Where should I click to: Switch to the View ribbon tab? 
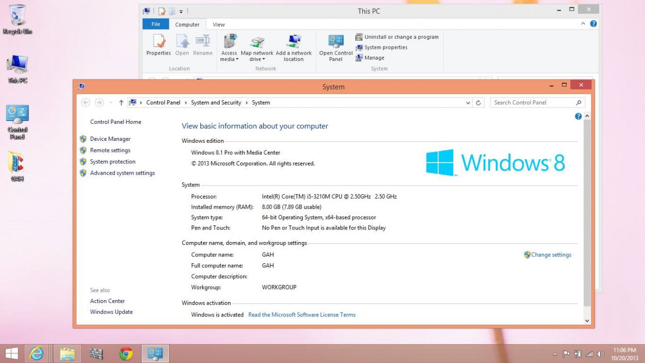(219, 24)
